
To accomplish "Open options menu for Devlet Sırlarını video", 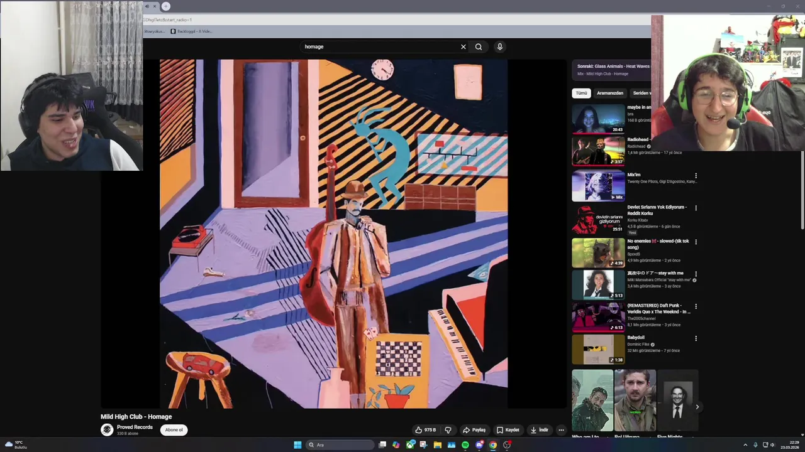I will click(696, 208).
